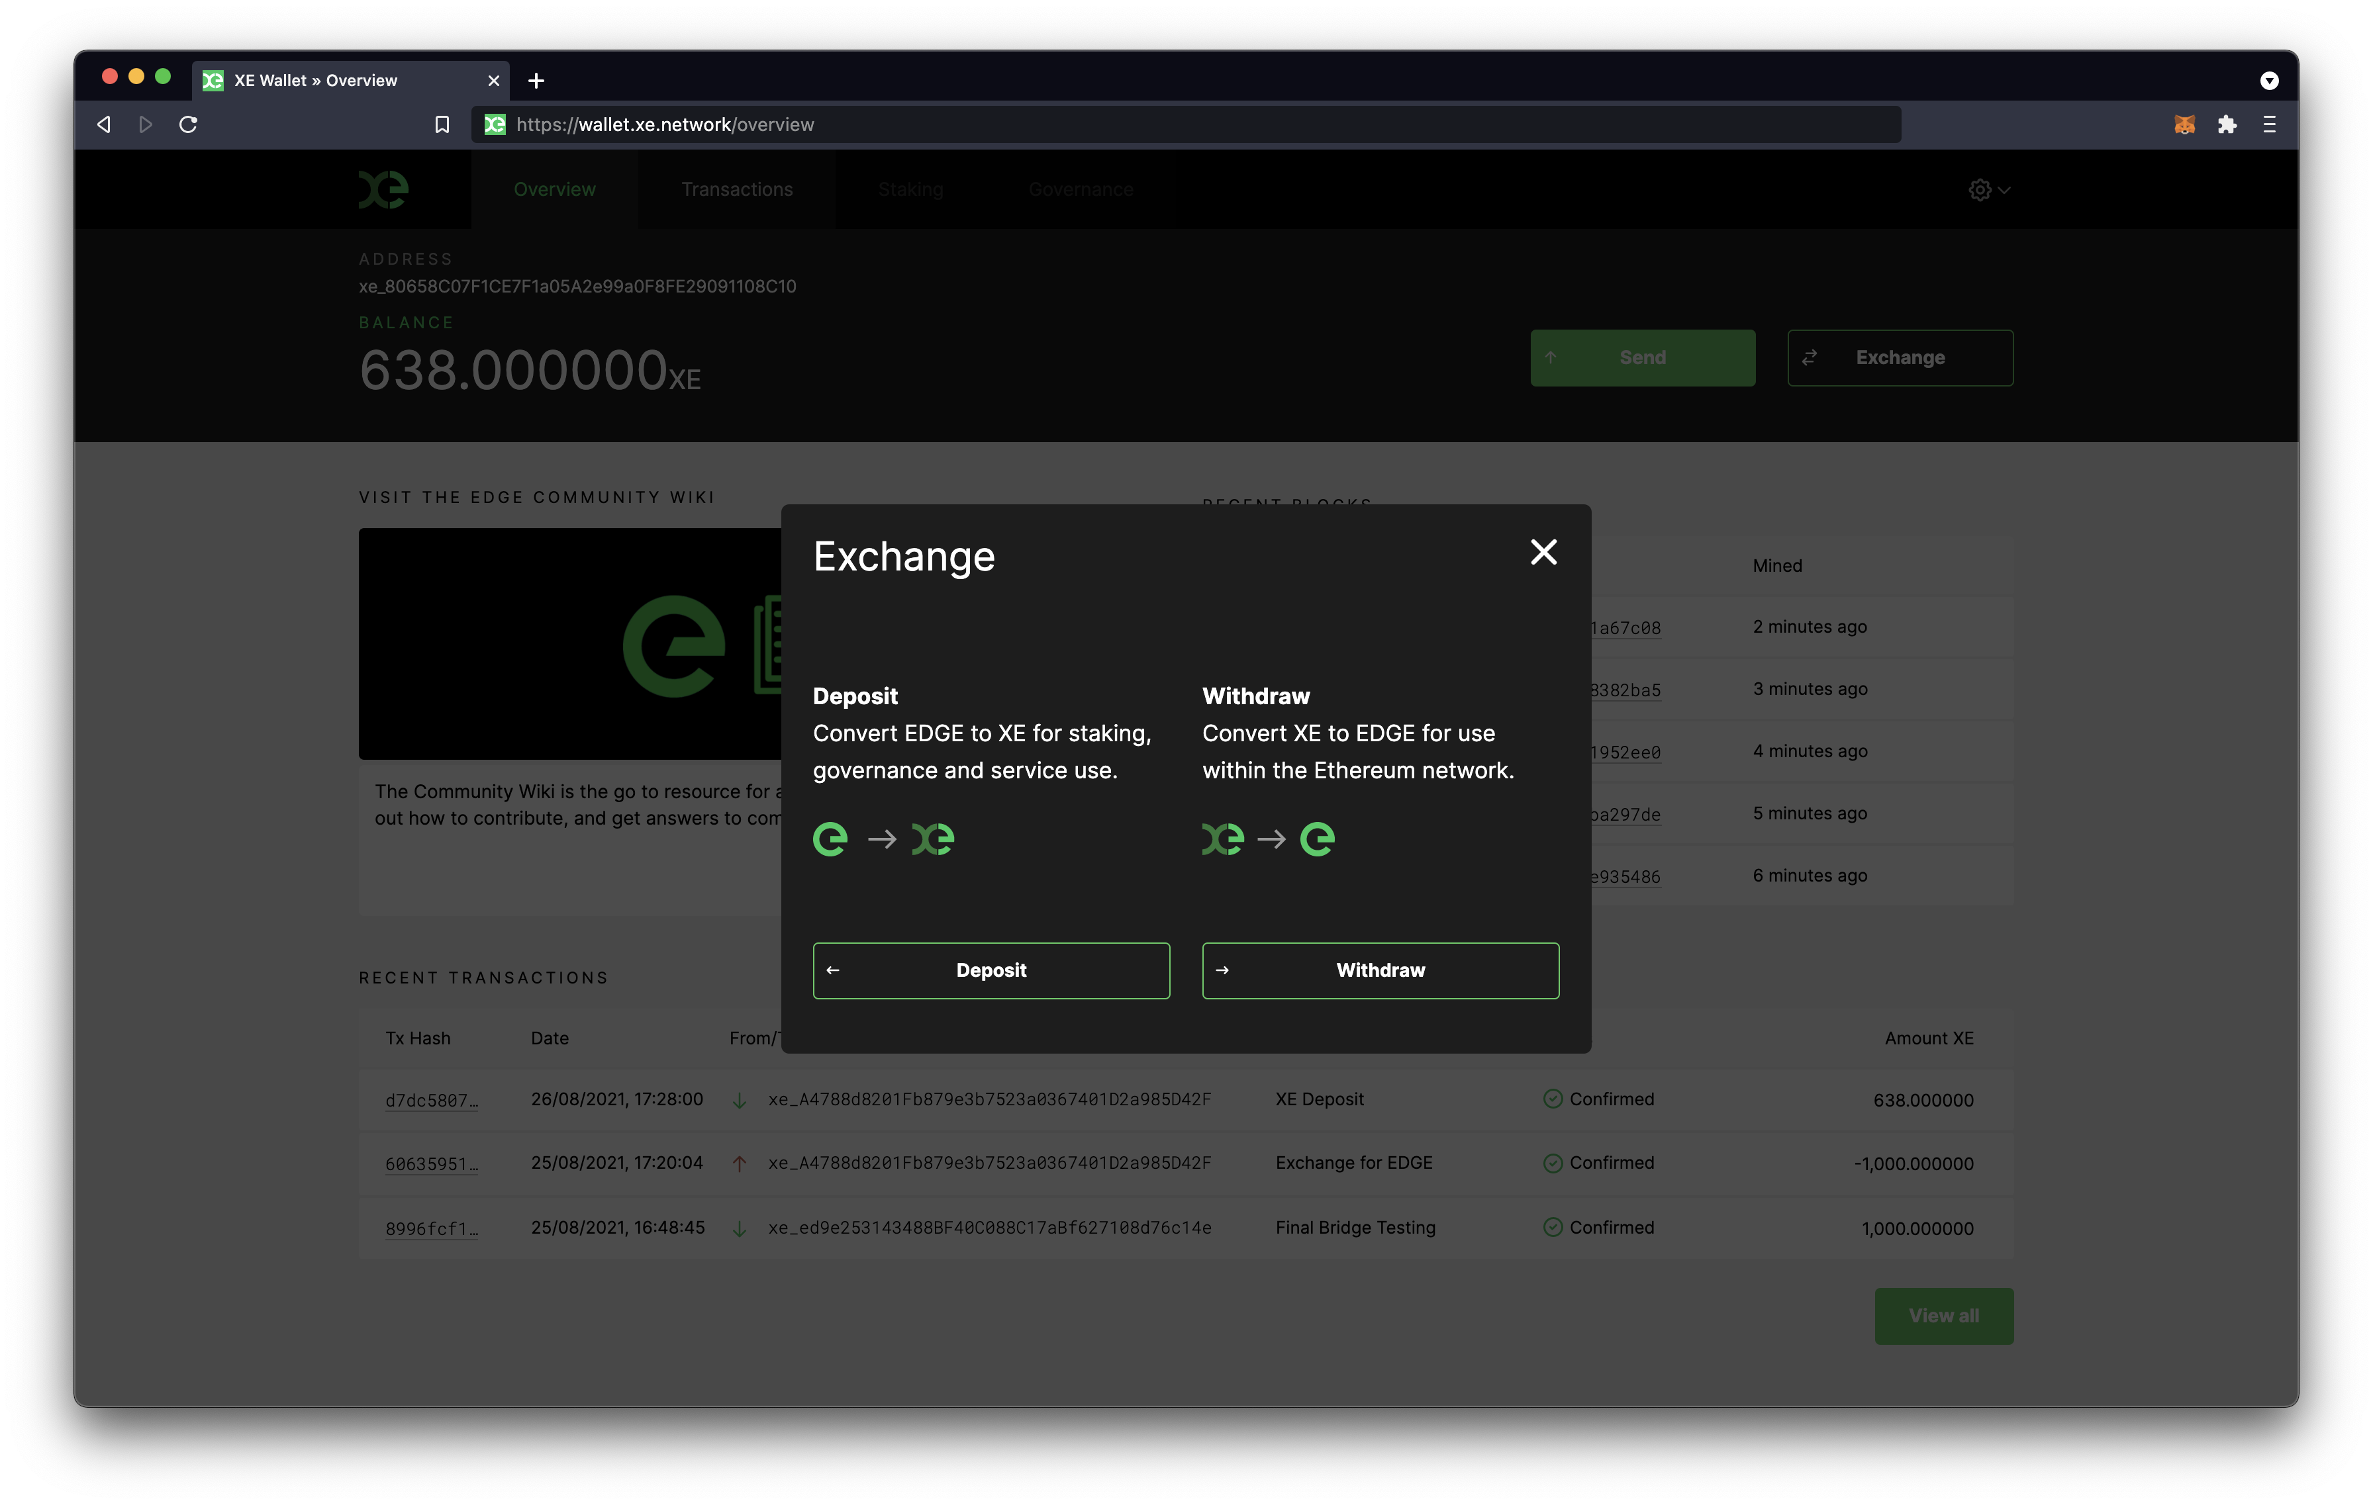This screenshot has width=2373, height=1505.
Task: Click the URL address bar
Action: click(x=1186, y=125)
